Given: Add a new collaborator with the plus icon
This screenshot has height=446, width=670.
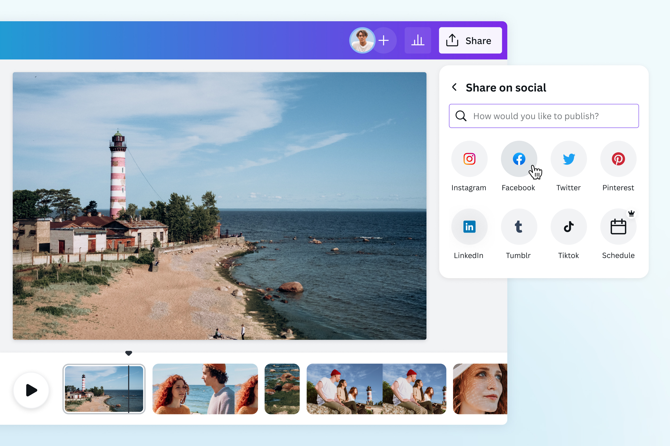Looking at the screenshot, I should tap(384, 40).
